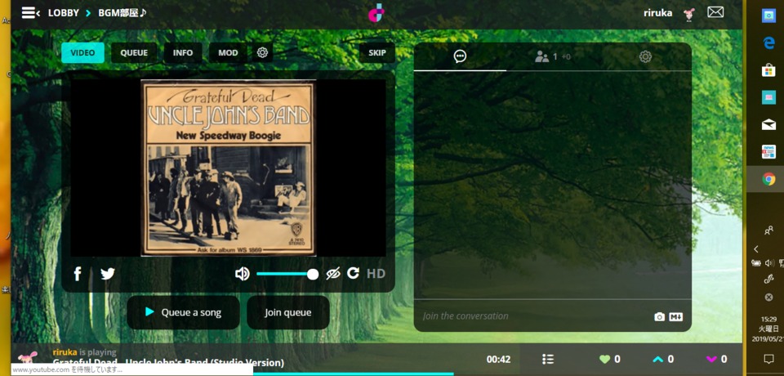Click the 00:42 remaining time
784x376 pixels.
[498, 359]
